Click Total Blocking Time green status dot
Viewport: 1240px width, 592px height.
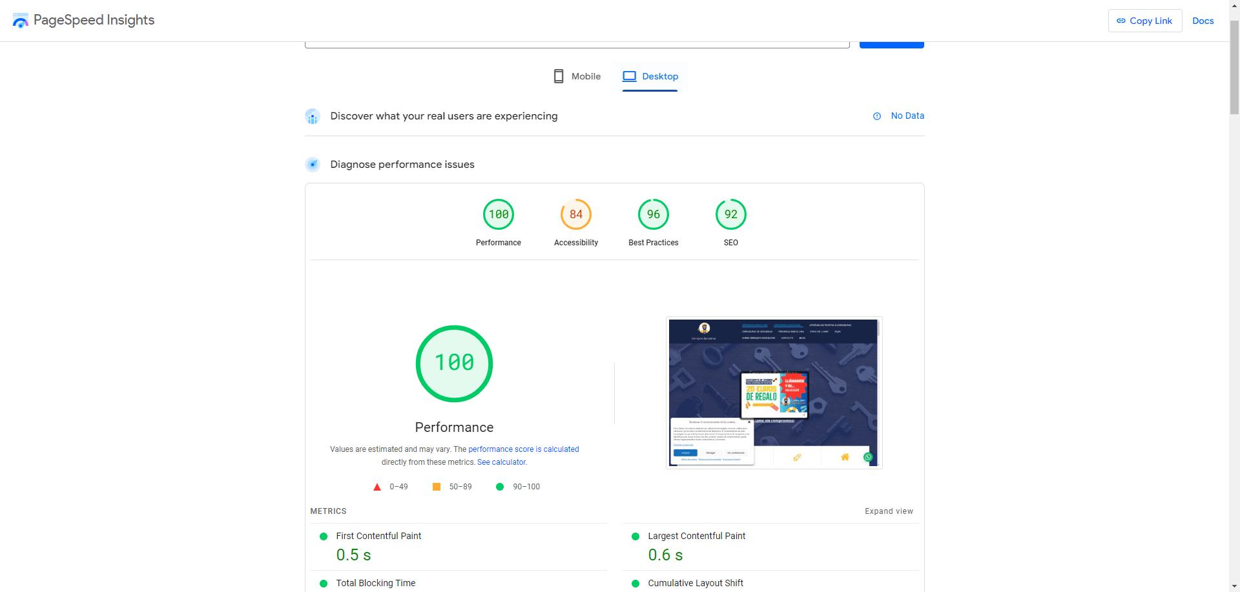tap(324, 584)
